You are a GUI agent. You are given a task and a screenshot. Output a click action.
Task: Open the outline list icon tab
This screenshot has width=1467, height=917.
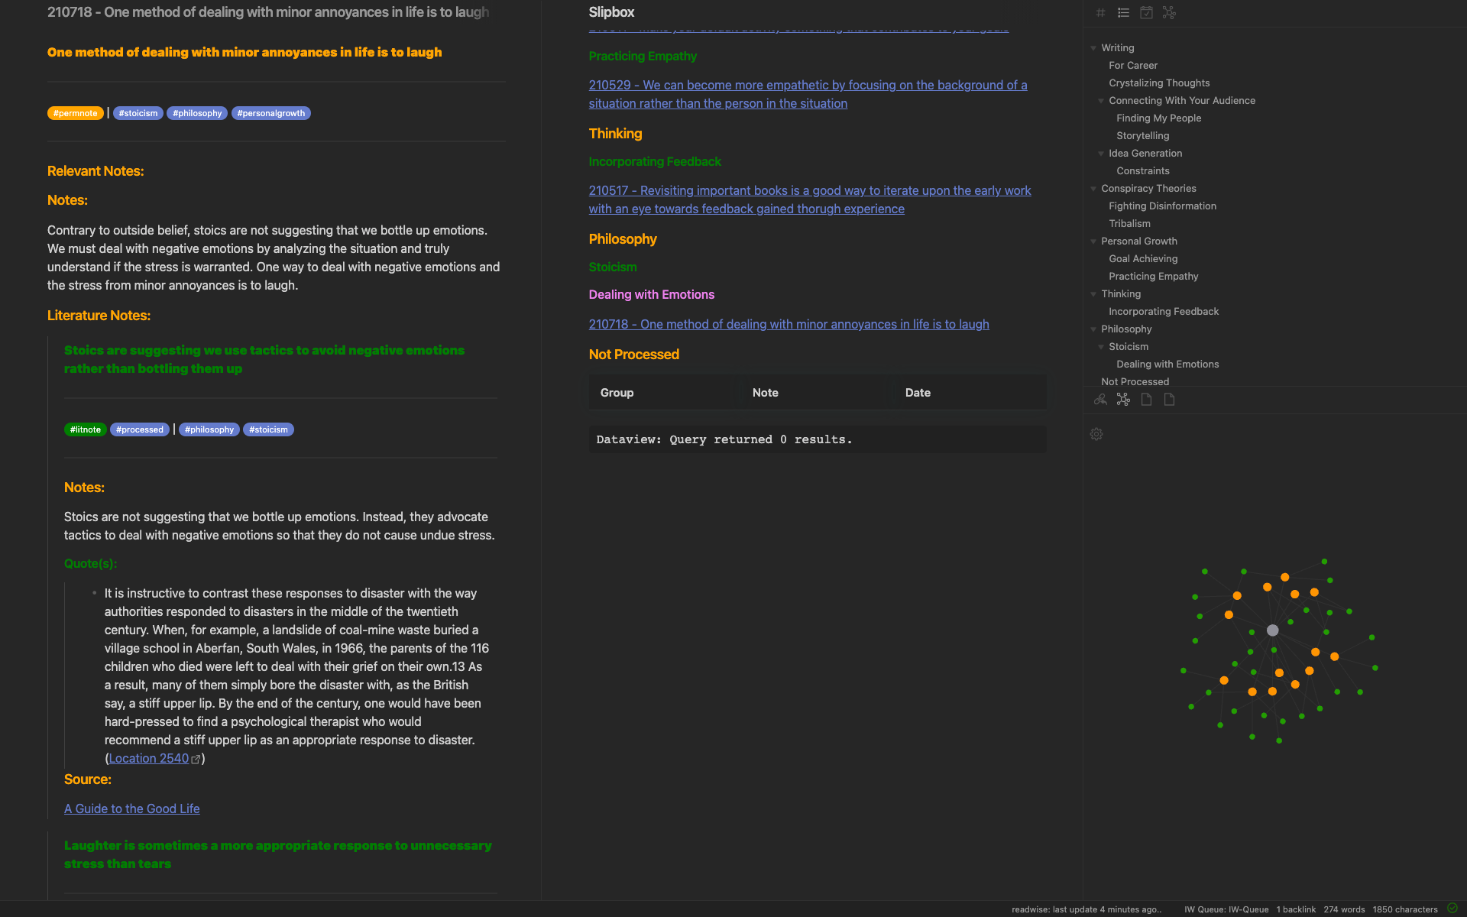[x=1123, y=12]
